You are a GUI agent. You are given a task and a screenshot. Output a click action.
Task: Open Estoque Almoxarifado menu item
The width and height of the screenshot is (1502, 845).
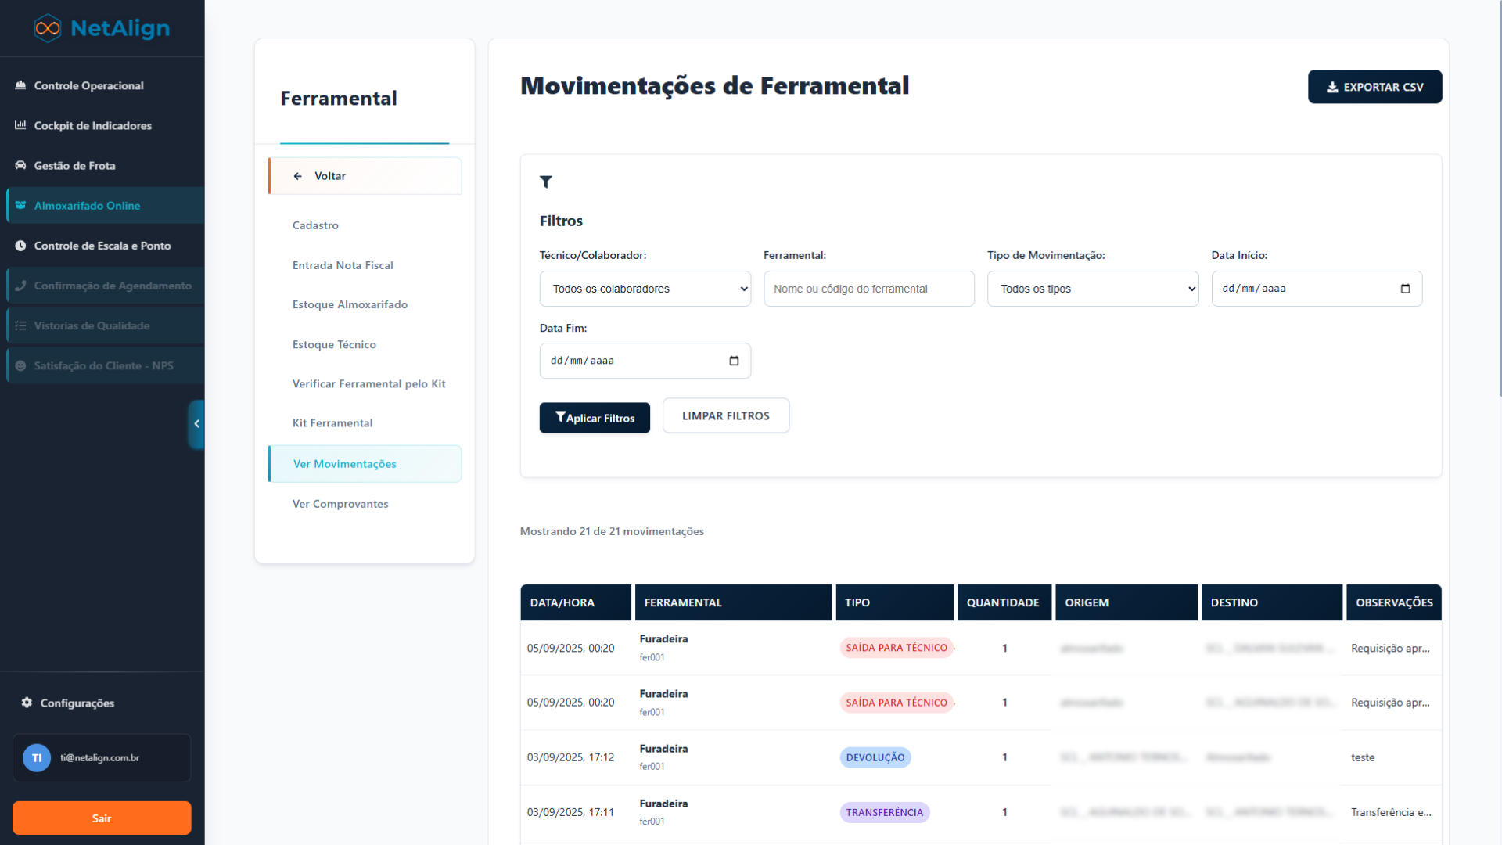click(x=350, y=304)
